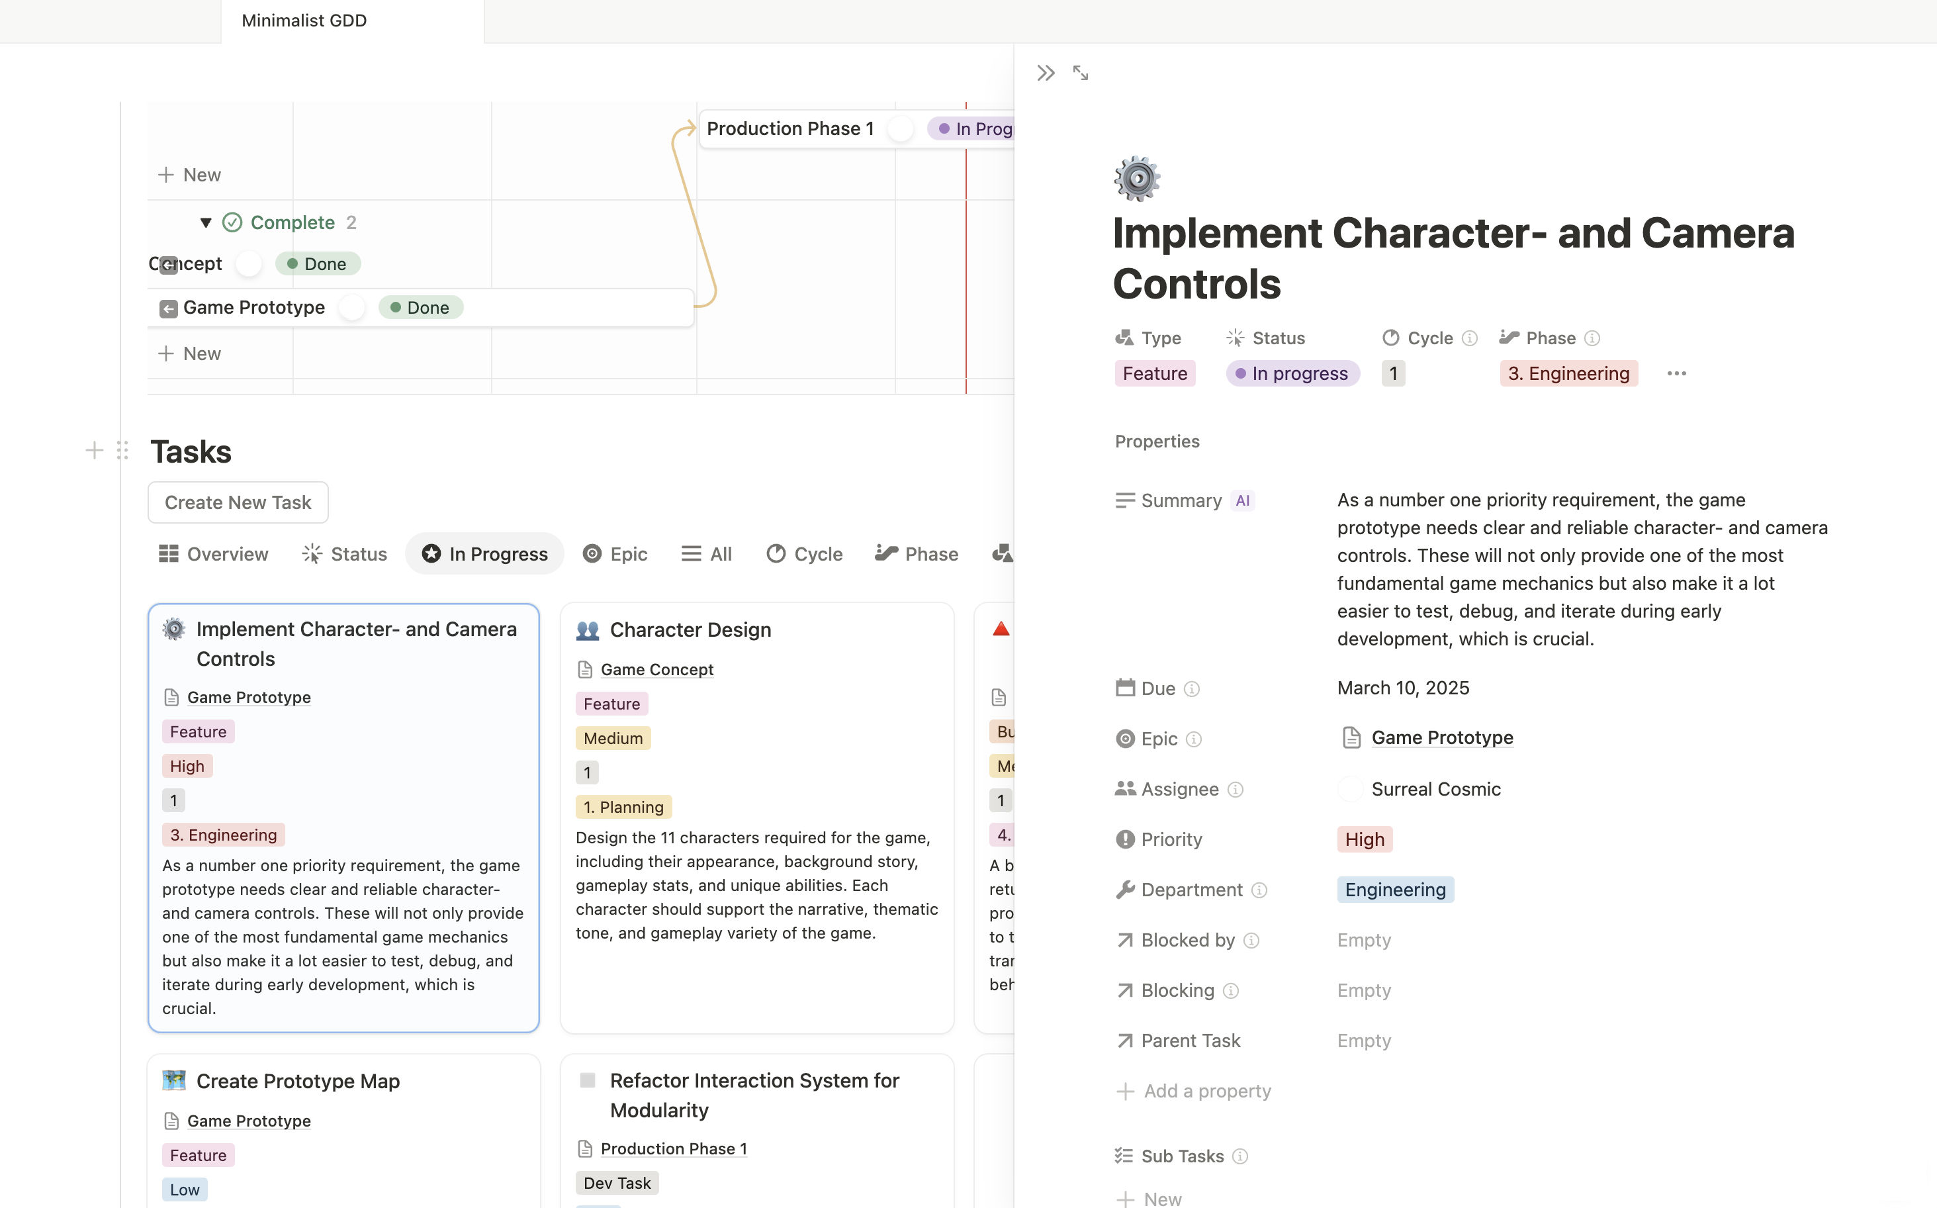1937x1208 pixels.
Task: Switch to Status view tab
Action: (x=344, y=553)
